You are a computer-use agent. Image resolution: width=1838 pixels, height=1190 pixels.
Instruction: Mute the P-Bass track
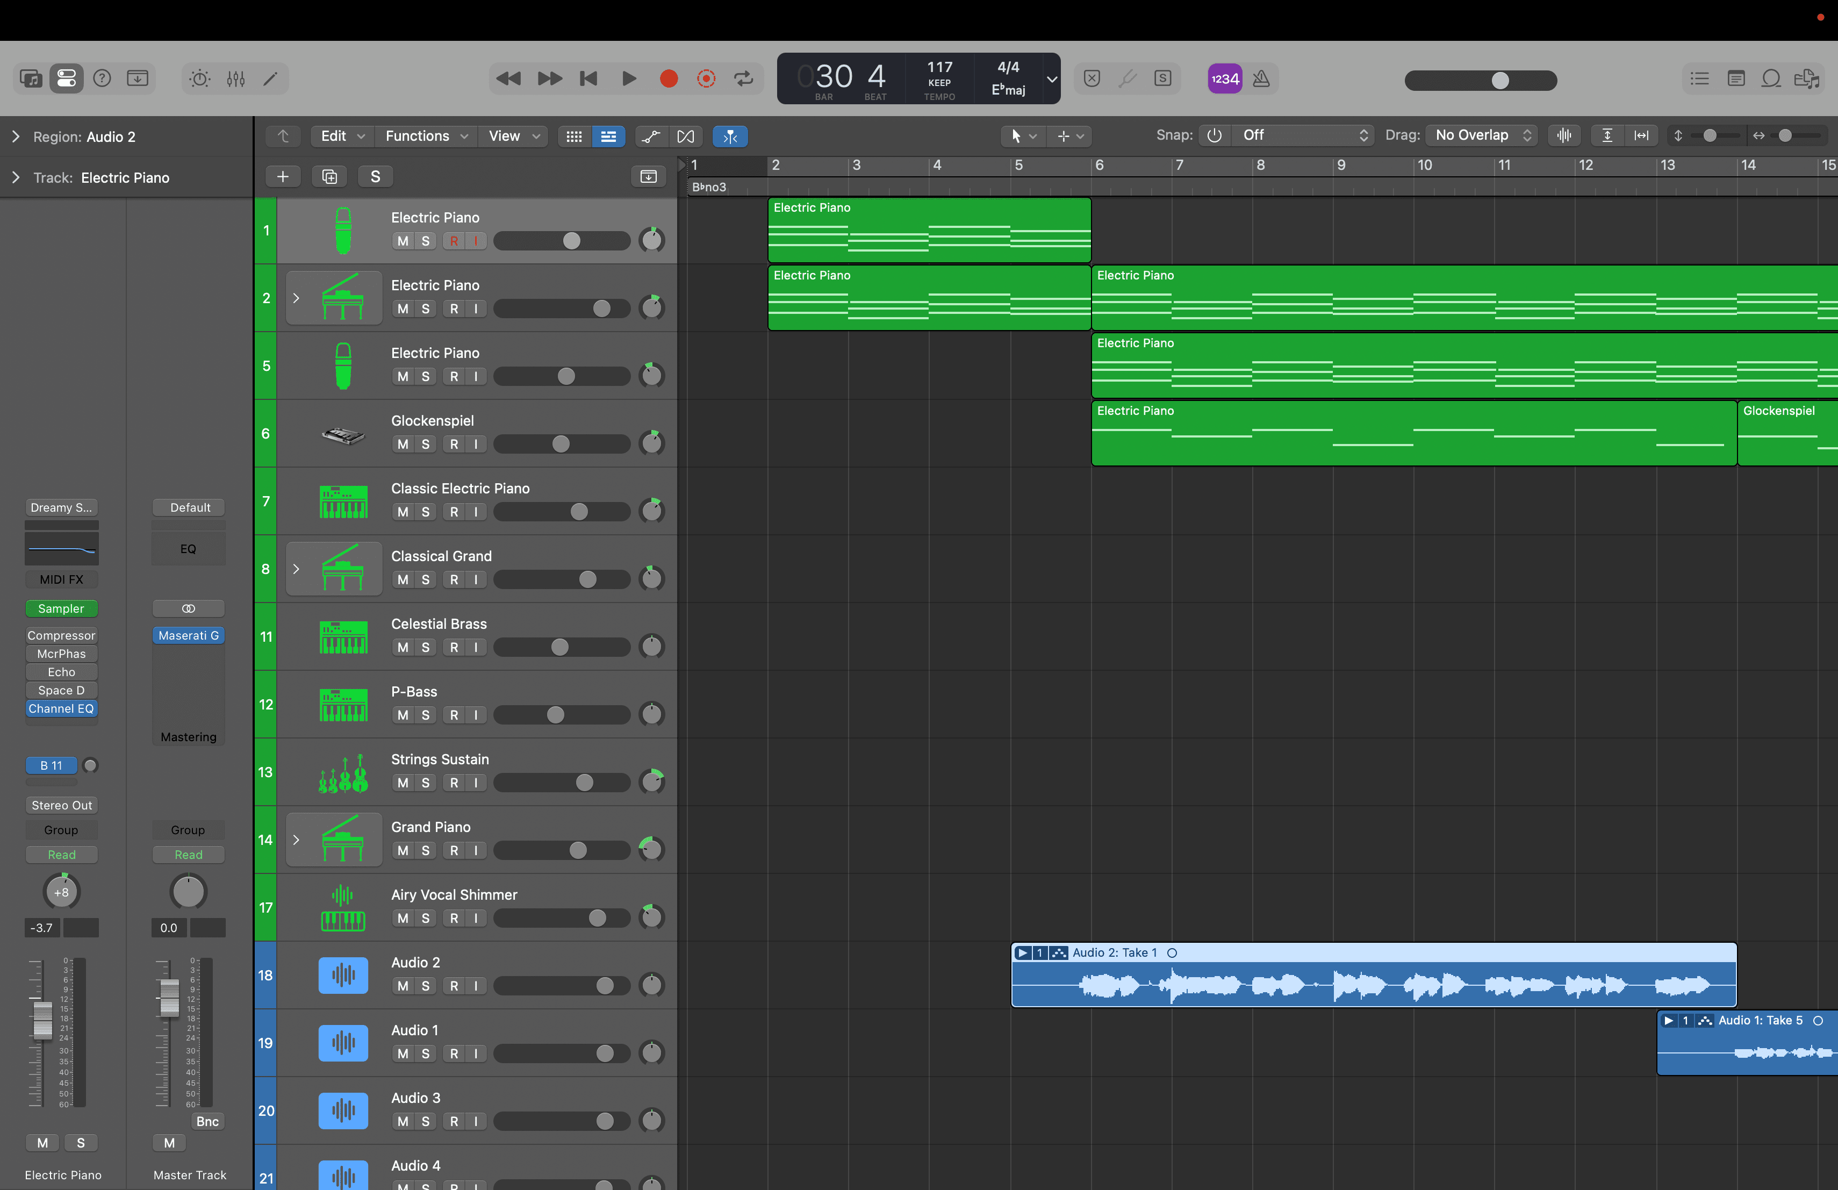pyautogui.click(x=403, y=715)
